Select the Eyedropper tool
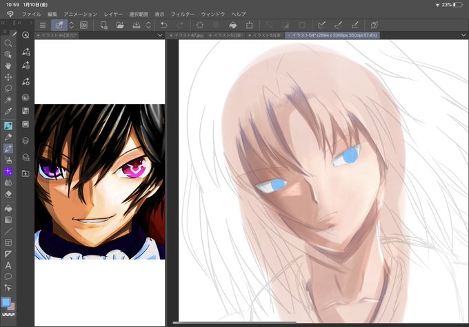469x327 pixels. tap(8, 112)
